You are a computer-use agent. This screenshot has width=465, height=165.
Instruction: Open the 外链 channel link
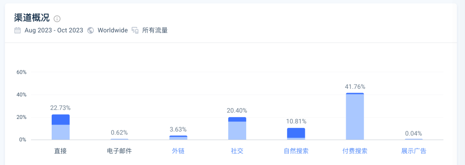coord(178,151)
